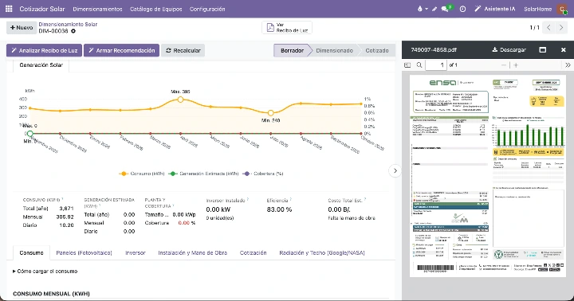Click Analizar Recibo de Luz
The image size is (574, 301).
pyautogui.click(x=44, y=50)
